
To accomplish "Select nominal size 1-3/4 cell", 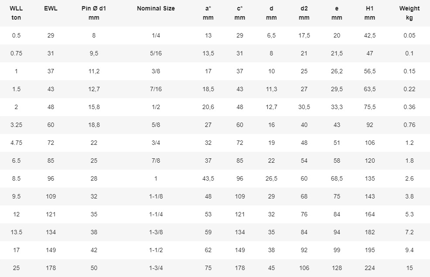I will (156, 268).
